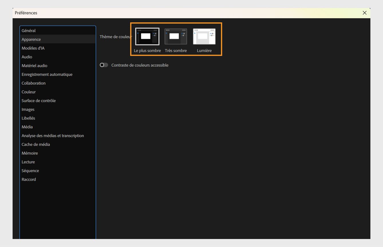Open the Collaboration category
Viewport: 383px width, 247px height.
pyautogui.click(x=58, y=83)
